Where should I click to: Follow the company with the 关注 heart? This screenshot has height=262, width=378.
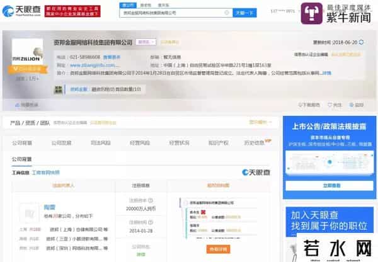point(335,105)
